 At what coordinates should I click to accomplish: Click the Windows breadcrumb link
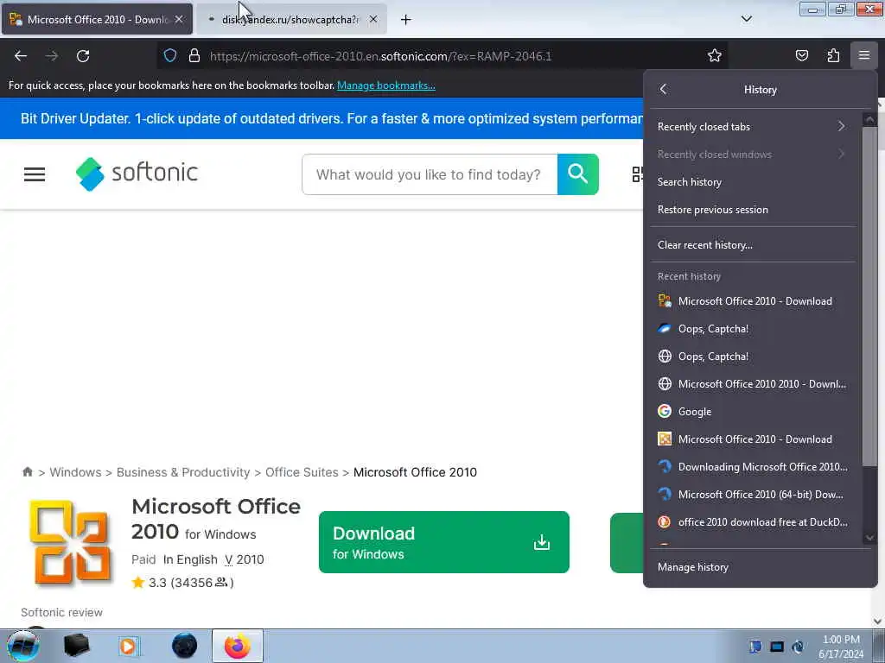coord(76,472)
